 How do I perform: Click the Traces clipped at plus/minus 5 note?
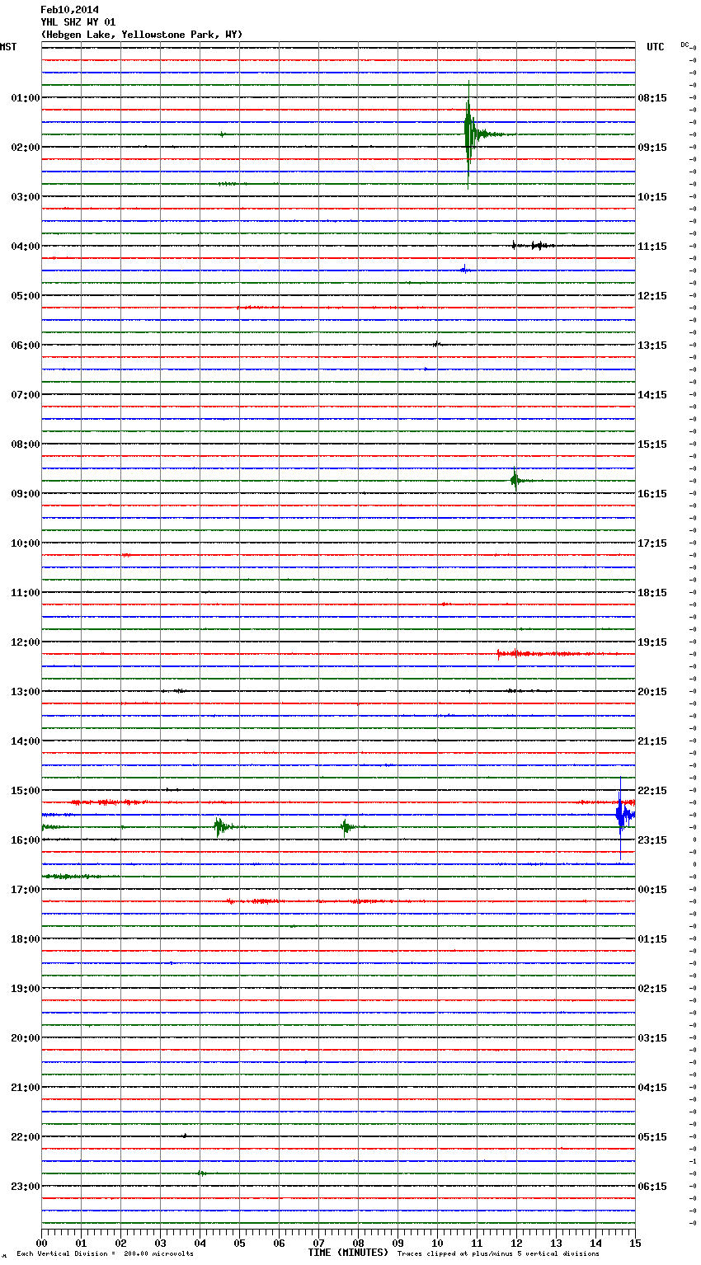point(498,1253)
